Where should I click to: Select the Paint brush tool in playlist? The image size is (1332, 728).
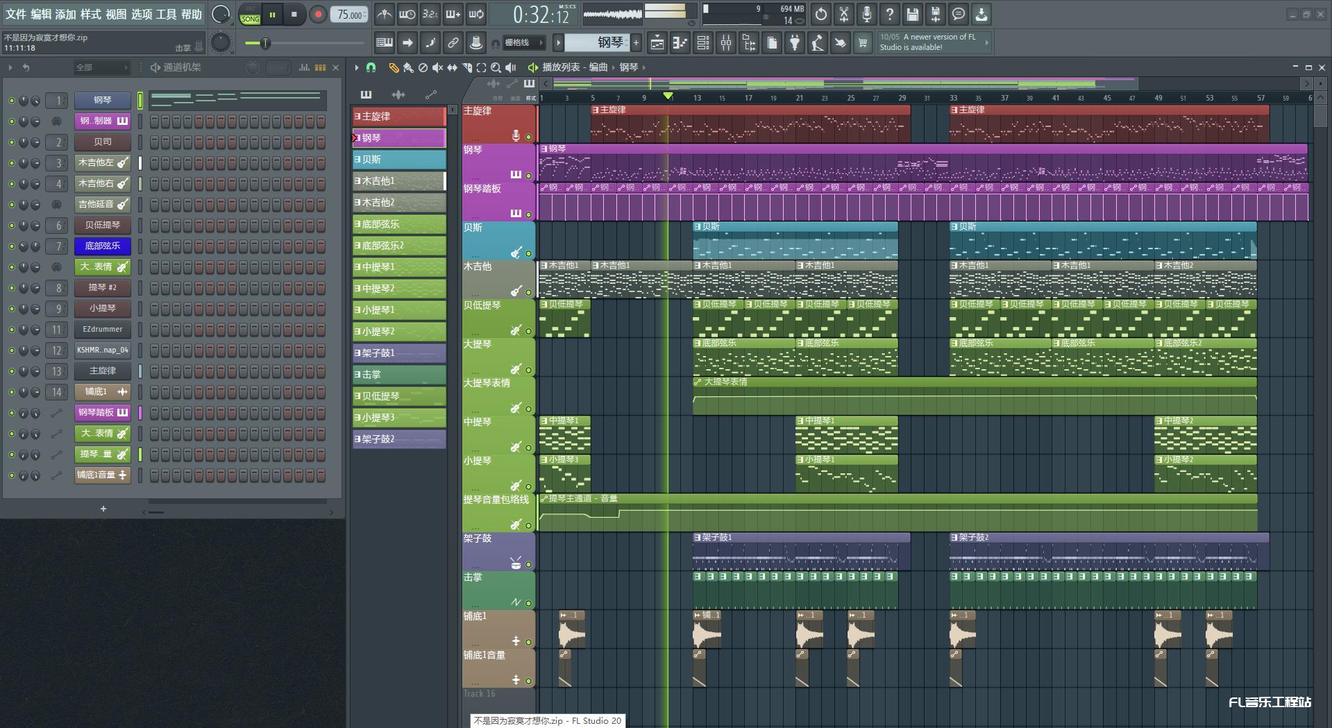(x=408, y=67)
